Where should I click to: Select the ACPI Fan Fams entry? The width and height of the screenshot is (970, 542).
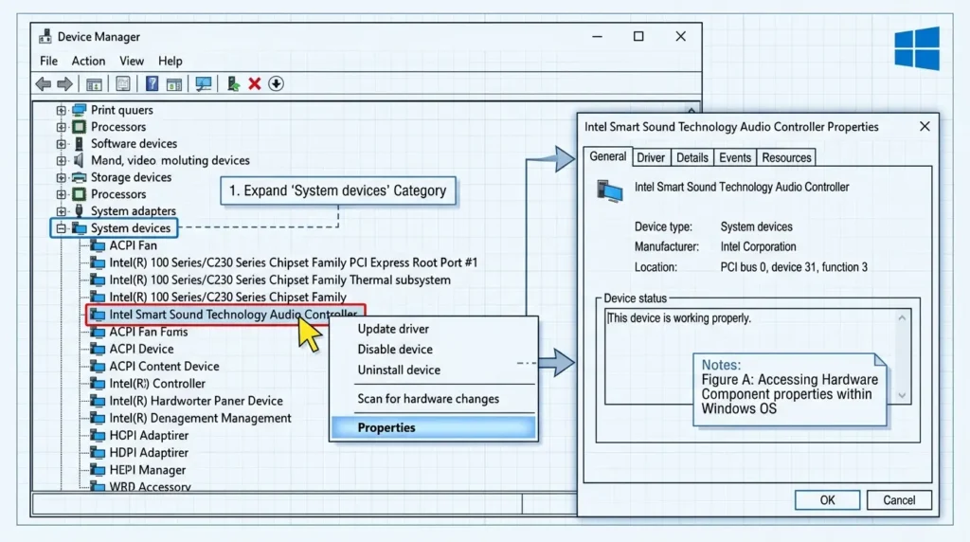coord(149,332)
